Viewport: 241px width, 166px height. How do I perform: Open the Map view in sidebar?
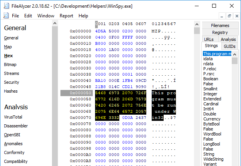[x=8, y=47]
